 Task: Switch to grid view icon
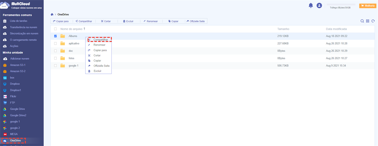[x=368, y=21]
